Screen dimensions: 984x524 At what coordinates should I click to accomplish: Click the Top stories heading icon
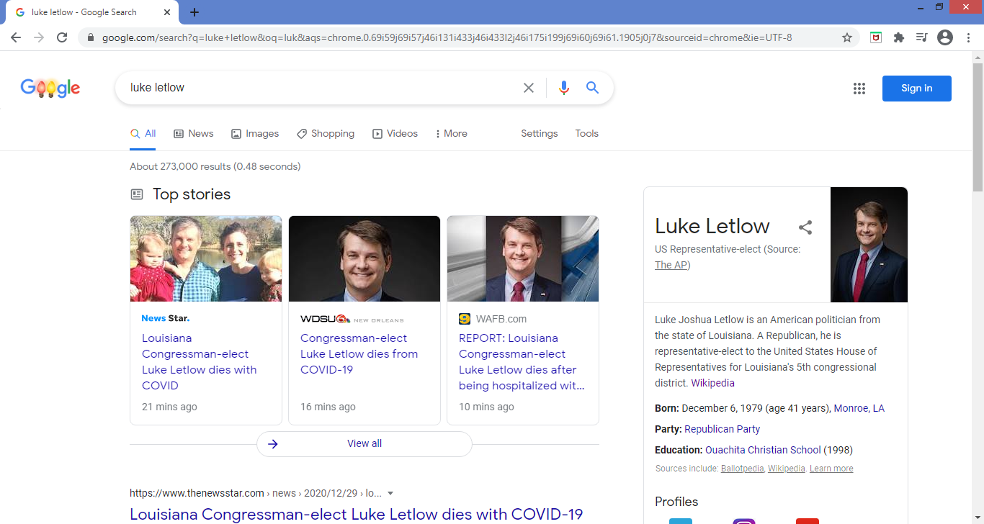pos(137,194)
